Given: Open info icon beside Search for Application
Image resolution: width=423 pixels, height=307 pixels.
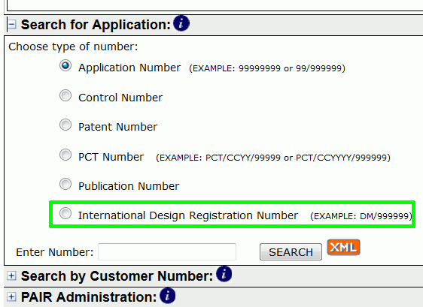Looking at the screenshot, I should pyautogui.click(x=181, y=23).
